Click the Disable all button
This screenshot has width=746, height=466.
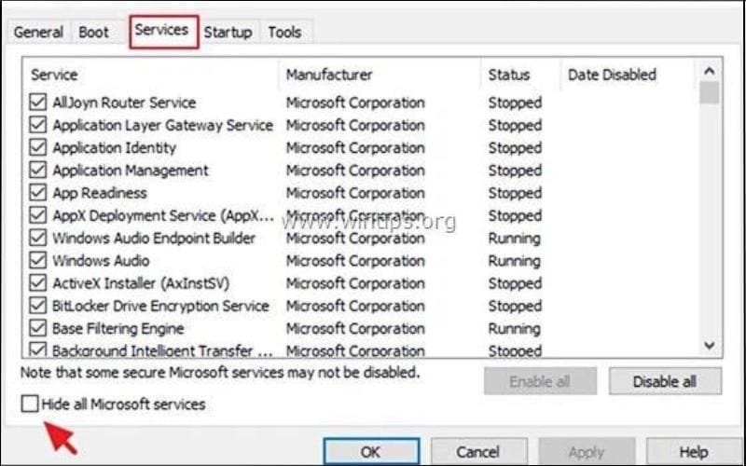(x=664, y=381)
